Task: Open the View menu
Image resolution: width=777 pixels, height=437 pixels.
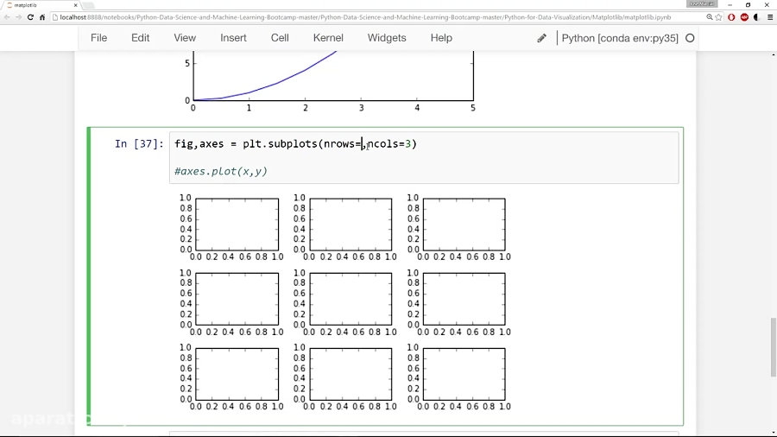Action: click(x=185, y=38)
